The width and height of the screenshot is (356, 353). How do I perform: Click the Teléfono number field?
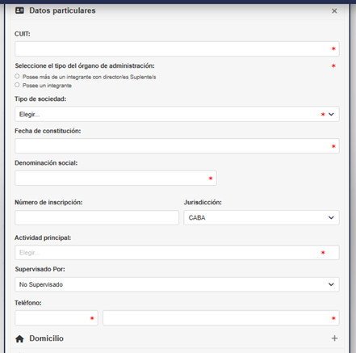pos(221,318)
